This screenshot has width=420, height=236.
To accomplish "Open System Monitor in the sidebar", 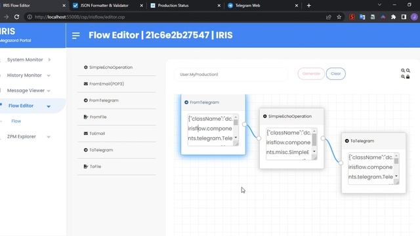I will 25,60.
